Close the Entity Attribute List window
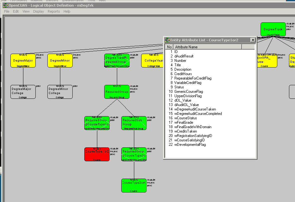295x202 pixels. point(253,40)
